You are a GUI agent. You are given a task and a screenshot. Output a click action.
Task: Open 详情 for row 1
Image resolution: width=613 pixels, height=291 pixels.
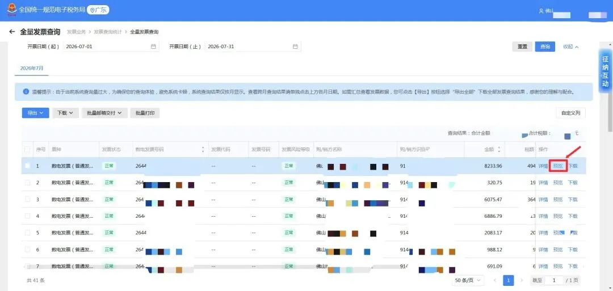point(543,166)
